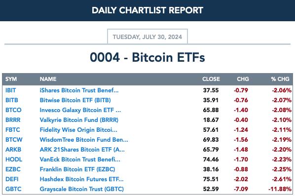This screenshot has height=196, width=295.
Task: Click the % CHG column header
Action: (280, 79)
